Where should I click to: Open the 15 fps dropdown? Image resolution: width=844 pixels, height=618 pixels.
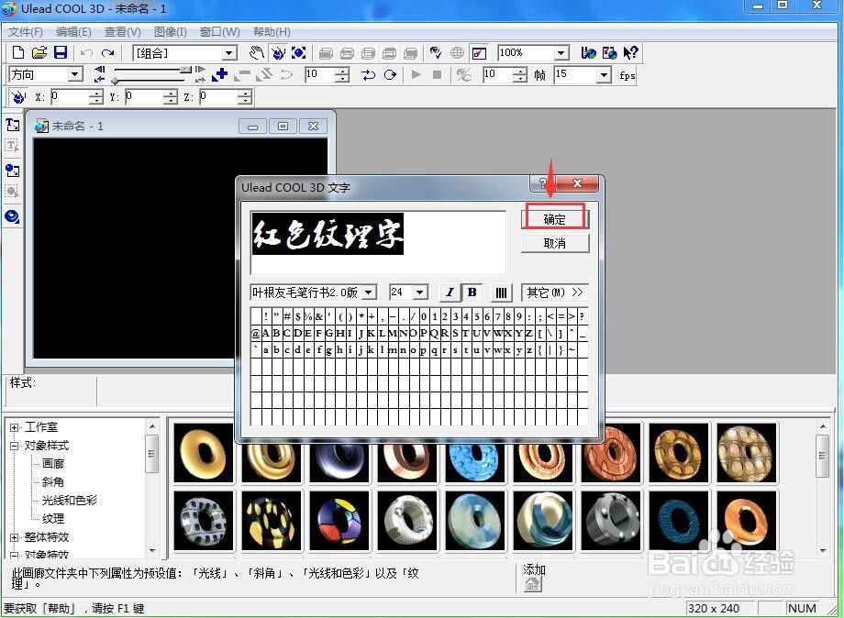coord(604,75)
